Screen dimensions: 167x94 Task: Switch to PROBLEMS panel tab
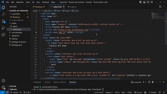tap(37, 82)
